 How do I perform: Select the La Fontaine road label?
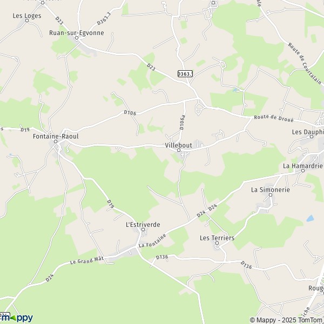pyautogui.click(x=152, y=241)
